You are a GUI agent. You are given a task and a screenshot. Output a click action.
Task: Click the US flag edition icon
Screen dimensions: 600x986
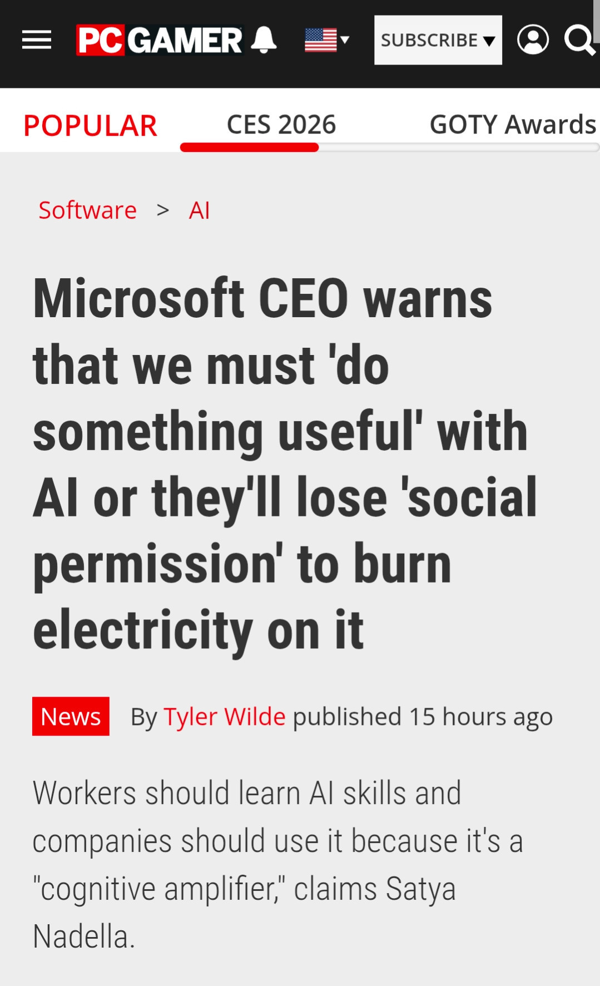tap(321, 40)
